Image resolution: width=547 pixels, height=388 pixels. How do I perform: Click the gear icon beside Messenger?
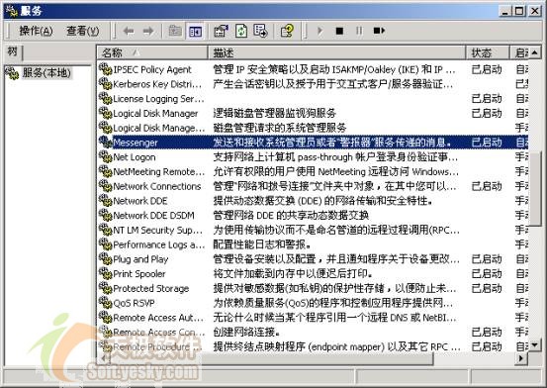[105, 142]
